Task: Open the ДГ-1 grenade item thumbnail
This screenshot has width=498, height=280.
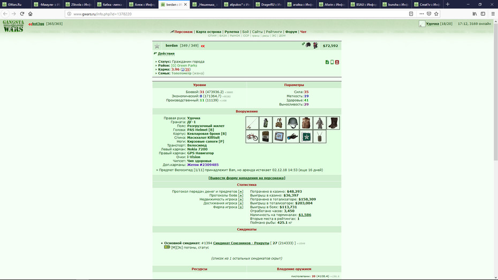Action: [x=266, y=123]
